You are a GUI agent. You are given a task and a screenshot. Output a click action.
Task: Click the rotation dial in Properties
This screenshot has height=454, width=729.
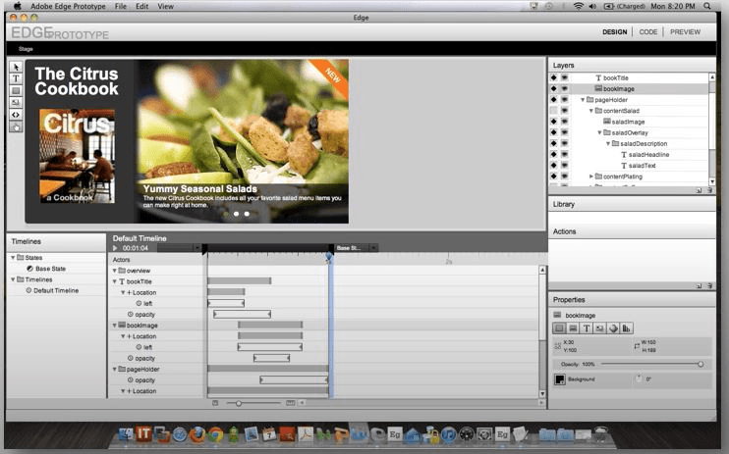tap(640, 378)
